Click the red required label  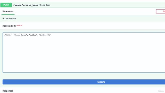tap(19, 25)
